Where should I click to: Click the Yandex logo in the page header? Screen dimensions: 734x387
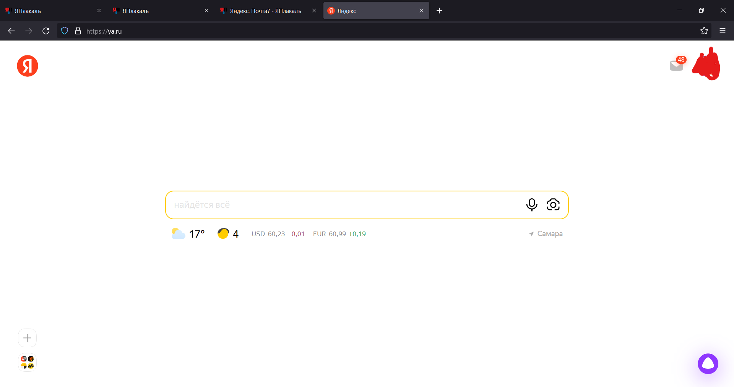coord(28,66)
